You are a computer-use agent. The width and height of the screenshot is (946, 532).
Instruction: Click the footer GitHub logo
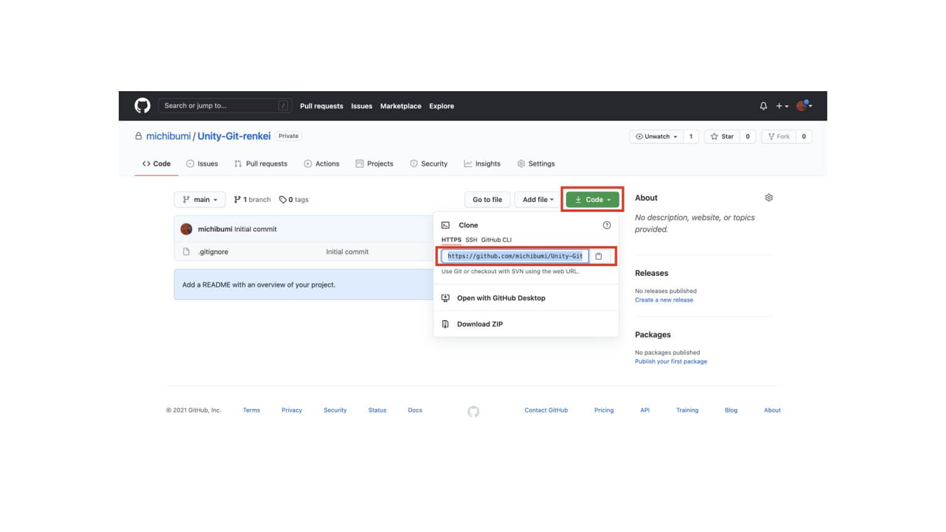[473, 411]
